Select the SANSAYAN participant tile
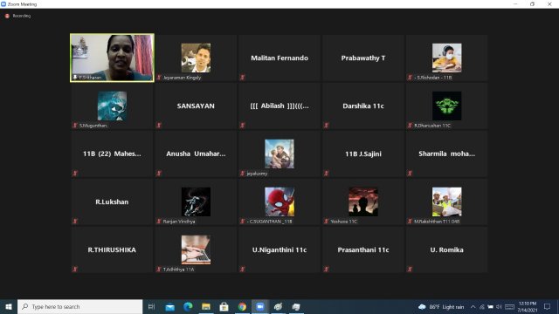Screen dimensions: 559x314 pyautogui.click(x=196, y=106)
